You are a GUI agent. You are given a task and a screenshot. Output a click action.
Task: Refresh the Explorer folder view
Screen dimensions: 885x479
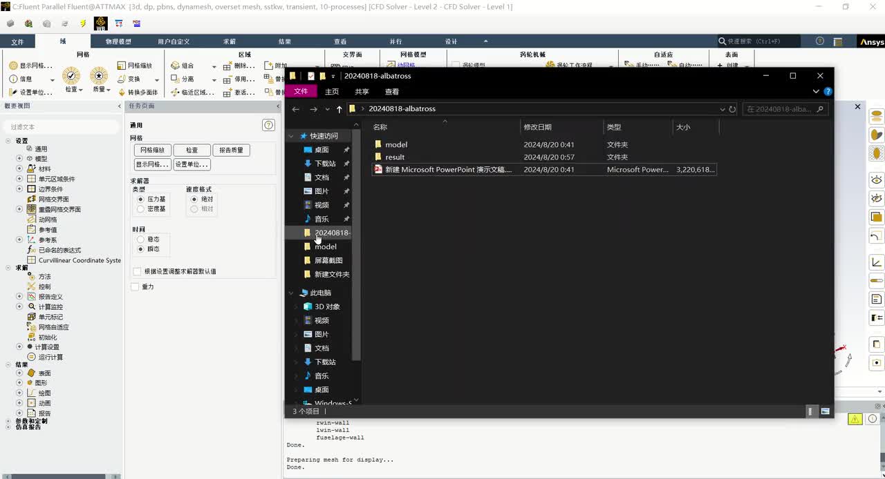[732, 109]
